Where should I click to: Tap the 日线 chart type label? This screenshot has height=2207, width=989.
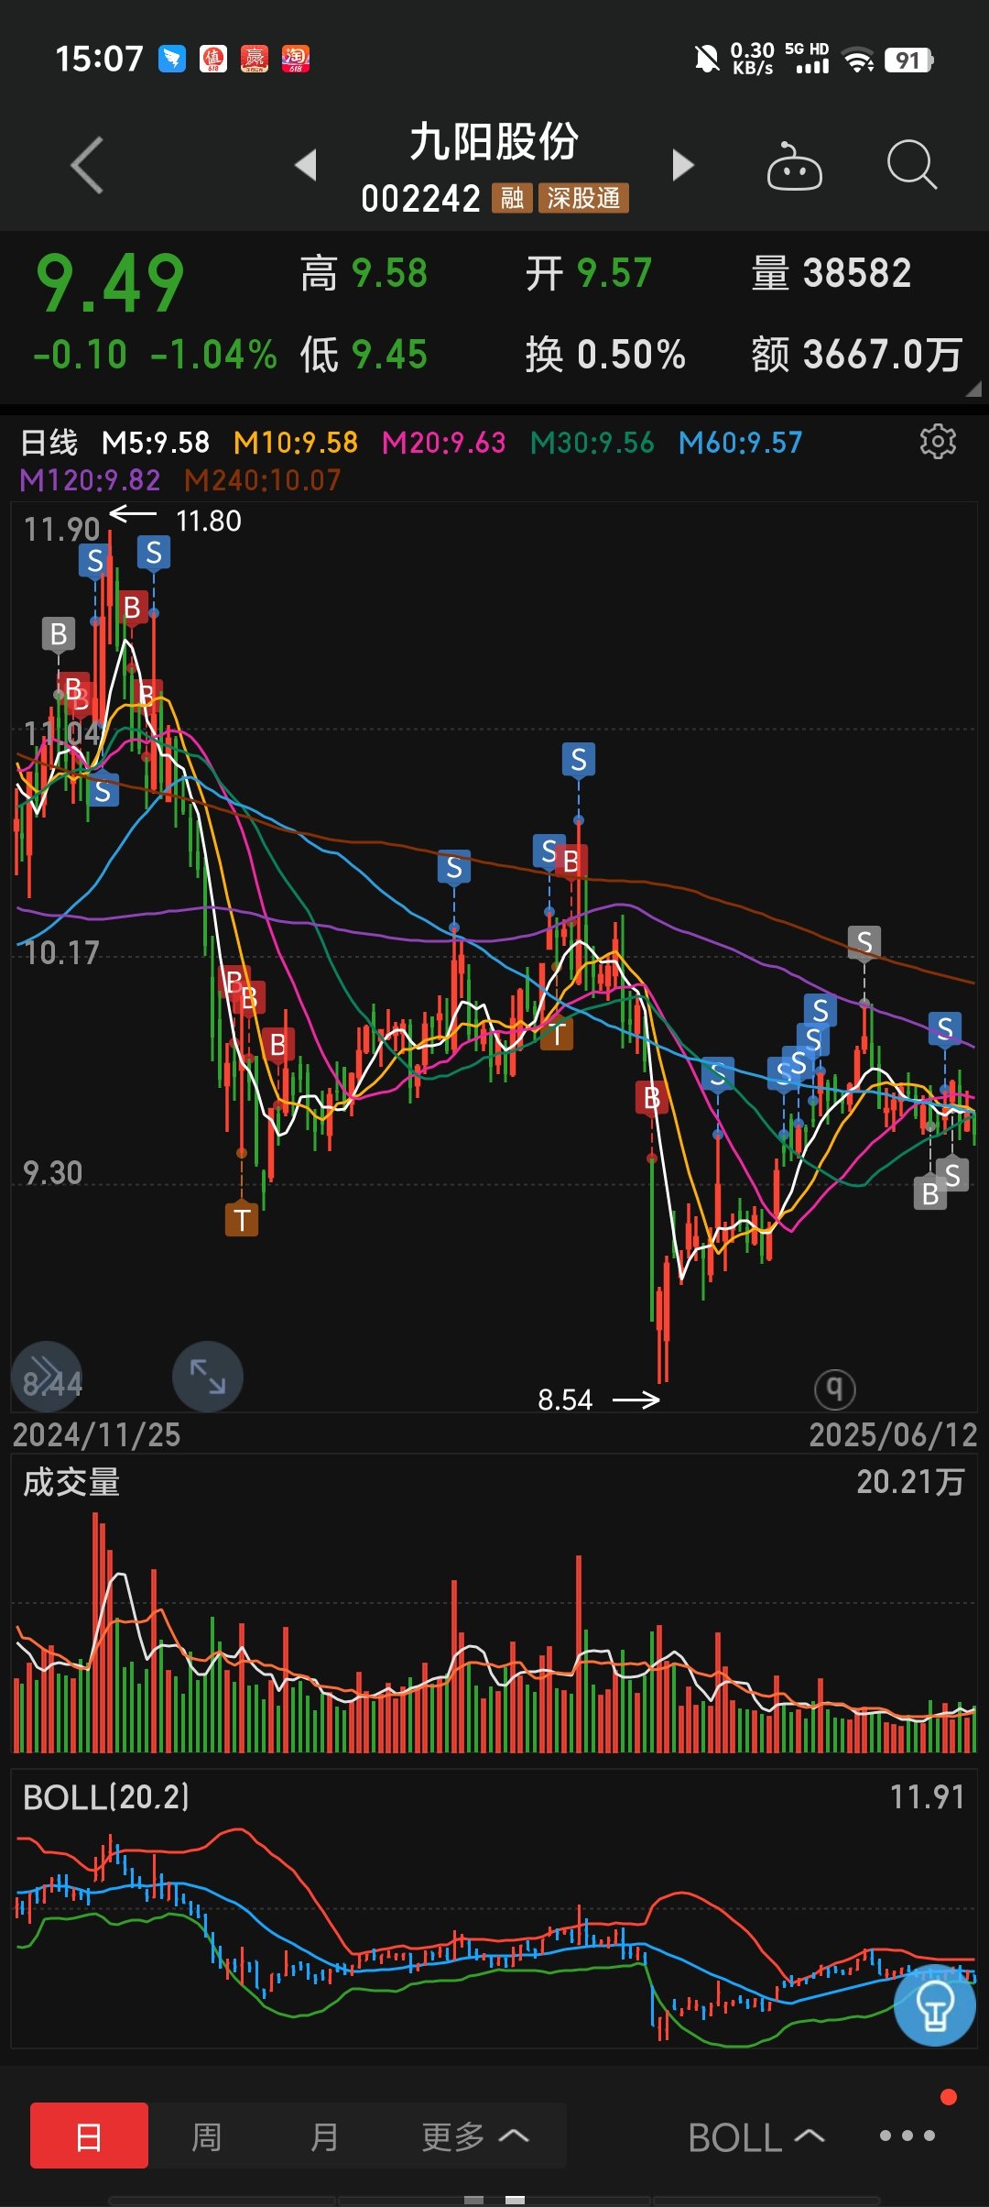click(49, 443)
